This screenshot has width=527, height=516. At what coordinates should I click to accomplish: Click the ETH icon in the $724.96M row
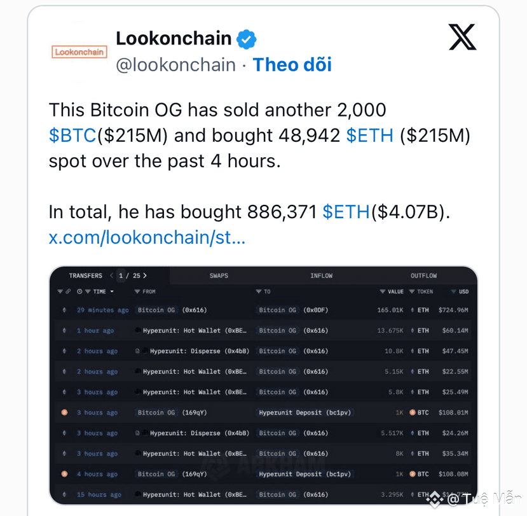pyautogui.click(x=413, y=310)
